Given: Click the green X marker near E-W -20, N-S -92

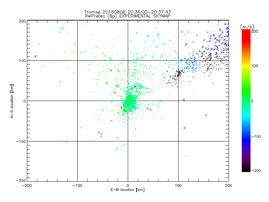Looking at the screenshot, I should 117,138.
